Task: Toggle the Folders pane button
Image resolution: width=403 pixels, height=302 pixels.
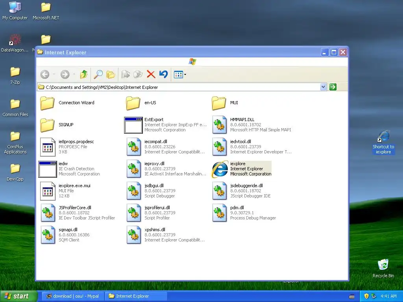Action: tap(111, 74)
